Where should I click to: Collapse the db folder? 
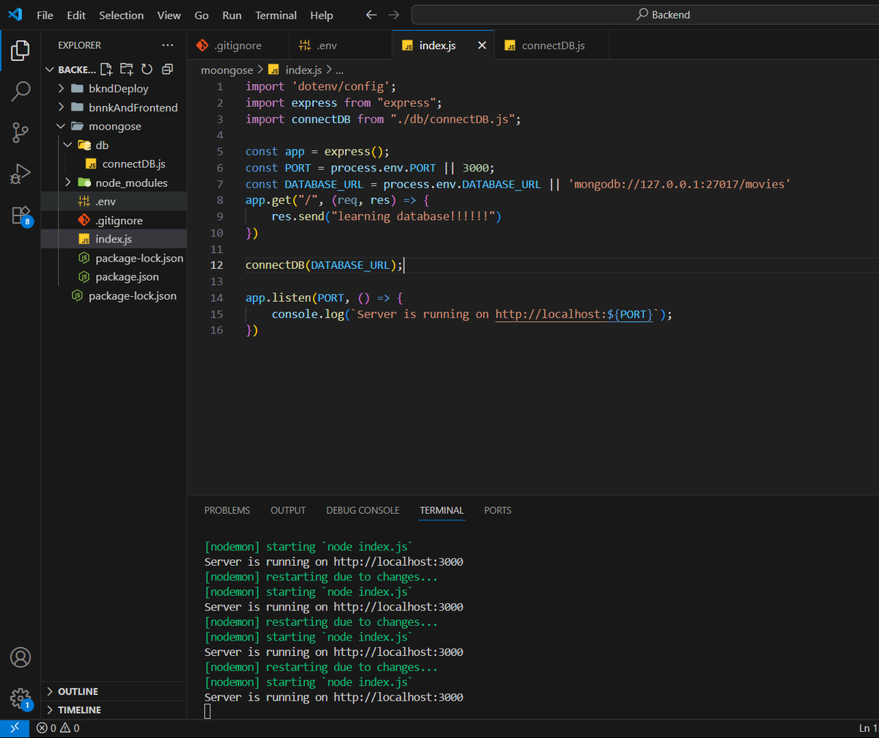pyautogui.click(x=114, y=145)
